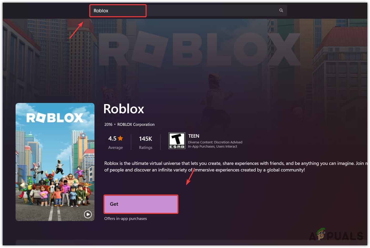
Task: Play the Roblox trailer video button
Action: coord(88,214)
